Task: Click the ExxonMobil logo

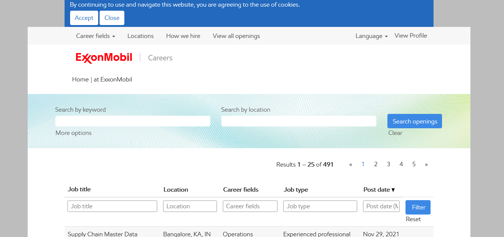Action: coord(104,58)
